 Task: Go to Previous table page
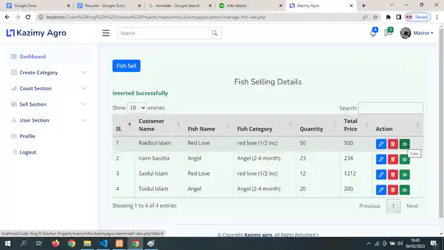point(370,206)
